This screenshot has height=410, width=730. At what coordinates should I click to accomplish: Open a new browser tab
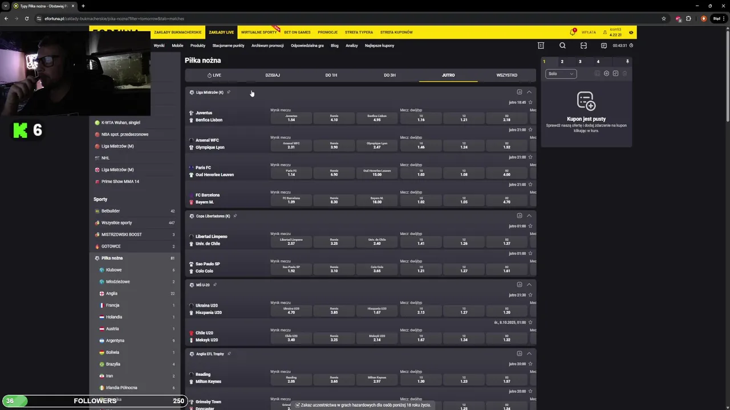pyautogui.click(x=83, y=6)
